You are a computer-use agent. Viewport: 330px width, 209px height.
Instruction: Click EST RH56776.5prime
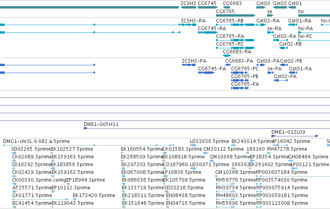tap(225, 184)
